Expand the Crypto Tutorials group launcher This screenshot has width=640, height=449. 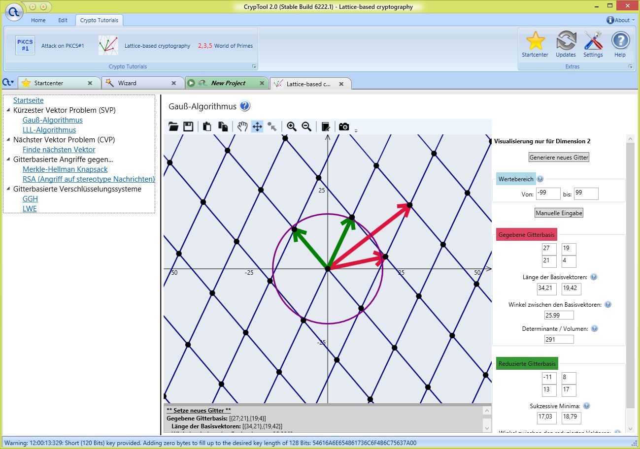(x=254, y=66)
